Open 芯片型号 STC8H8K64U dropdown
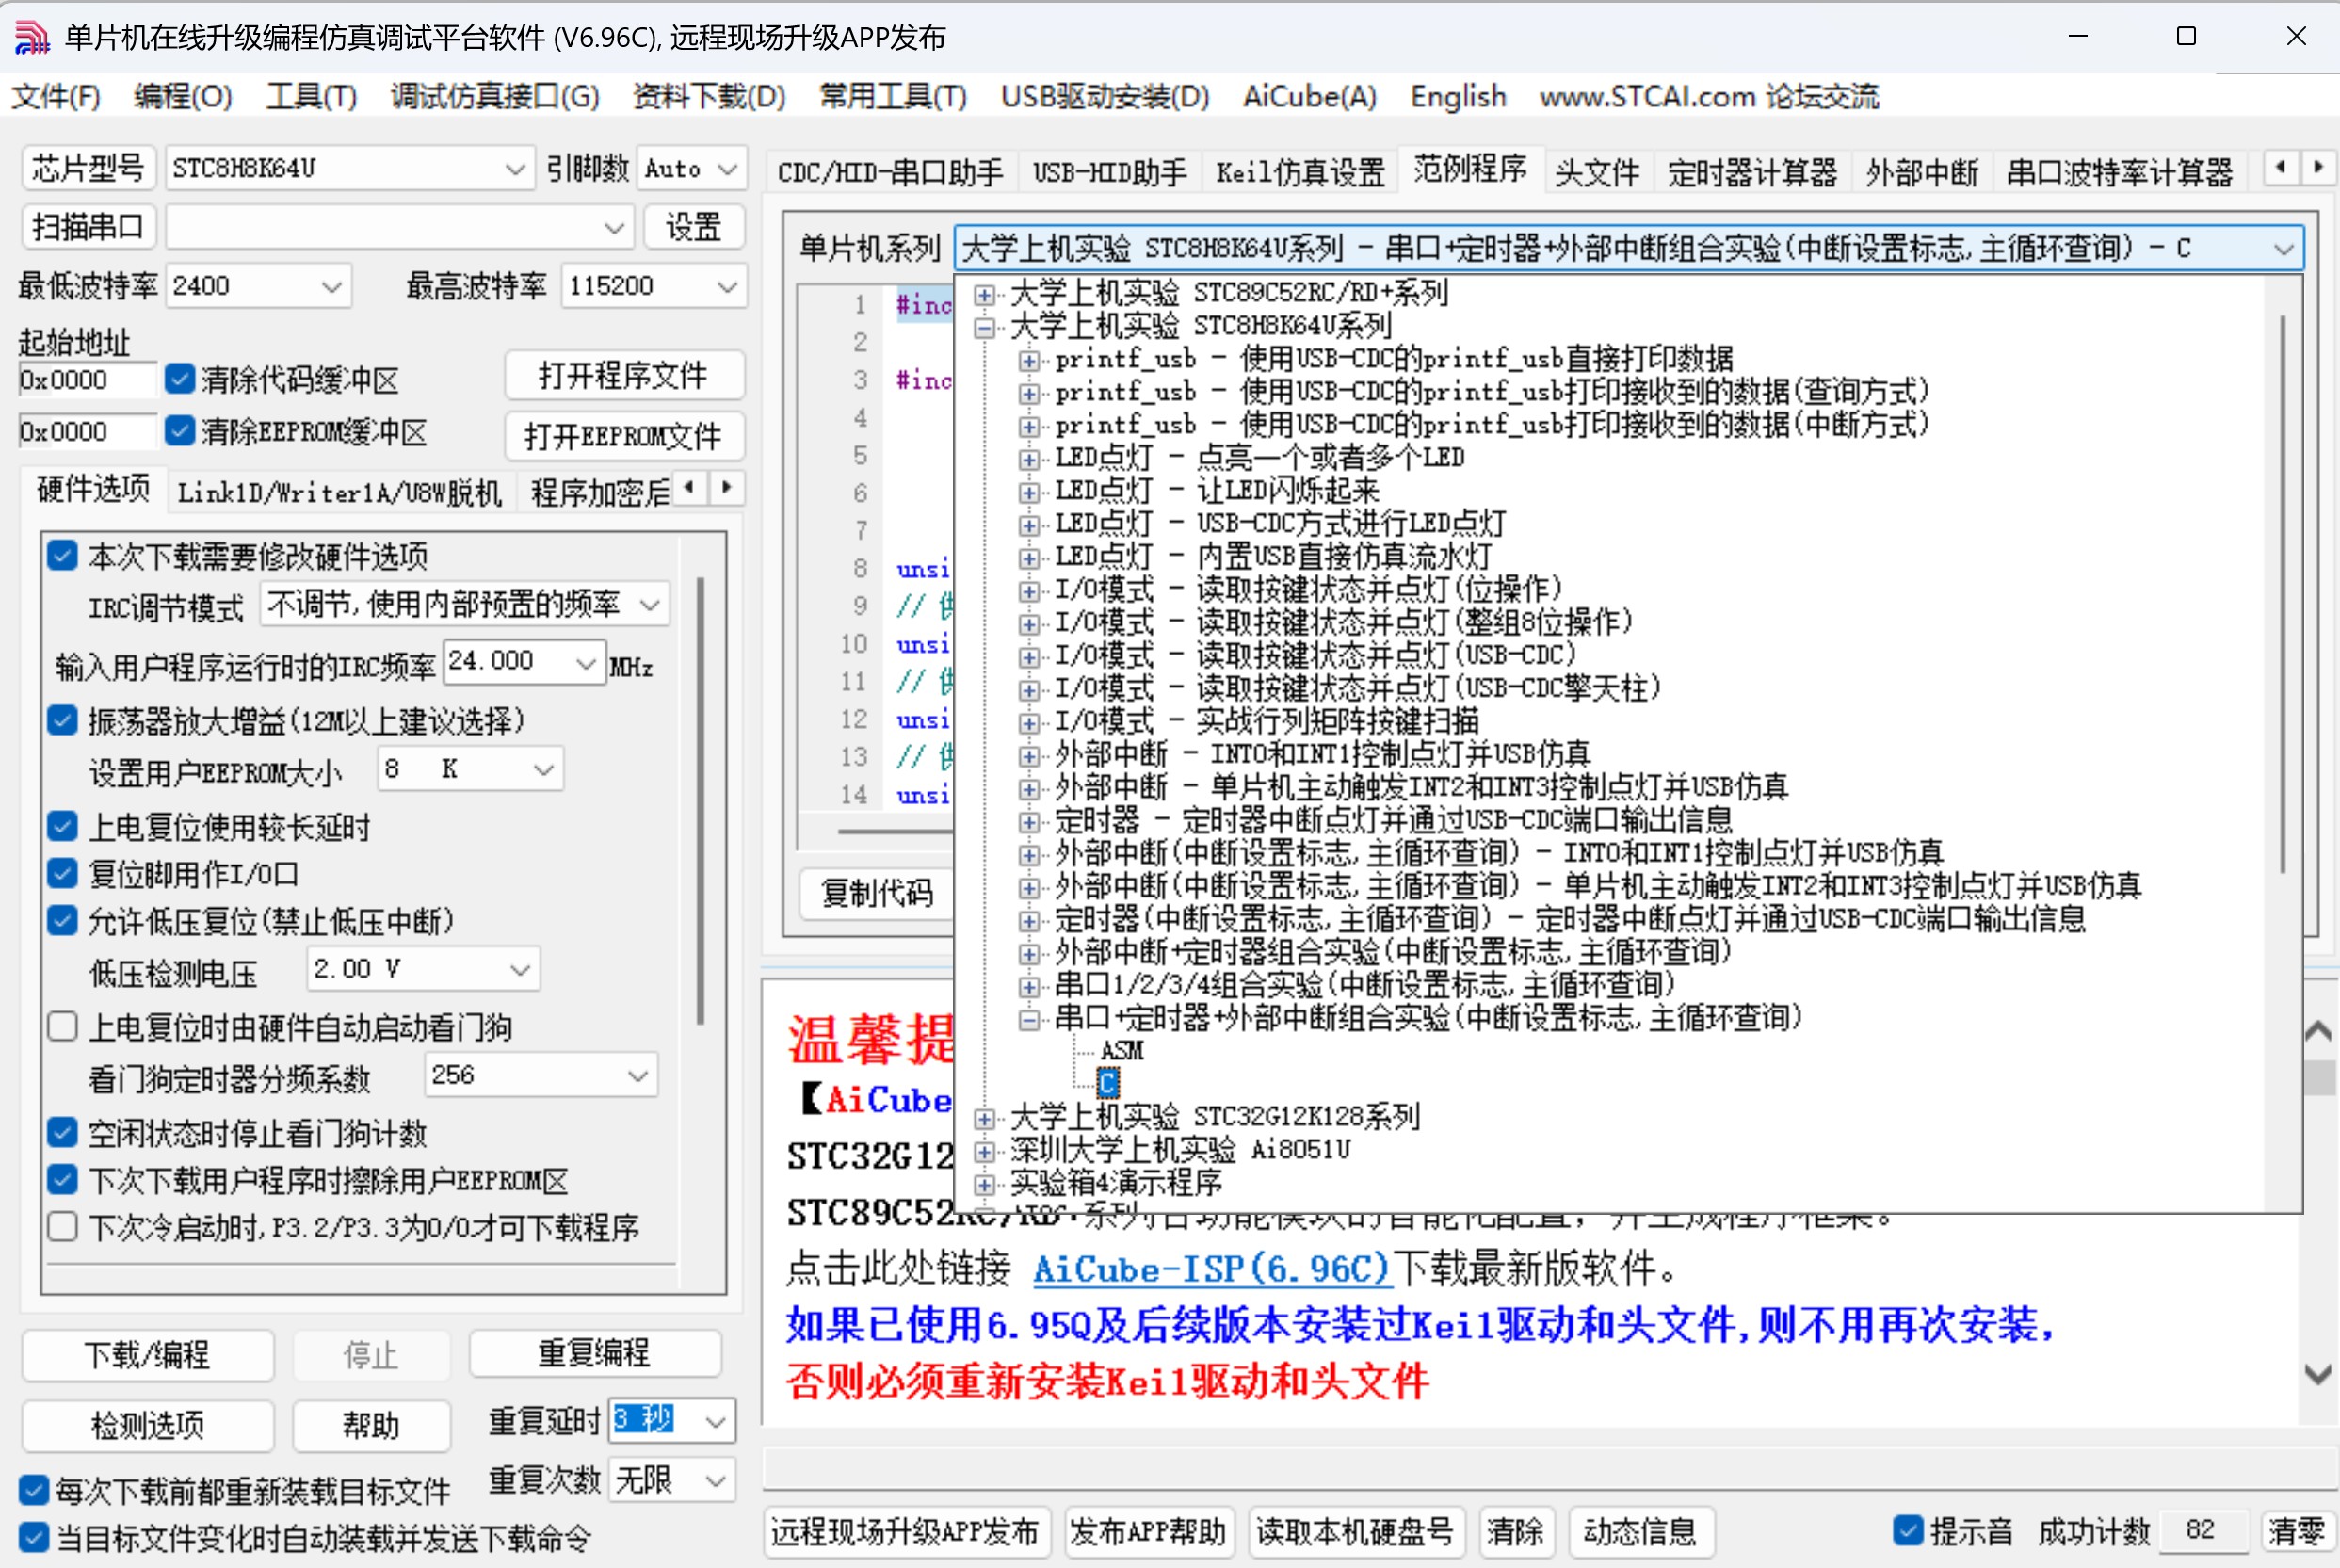 coord(514,169)
